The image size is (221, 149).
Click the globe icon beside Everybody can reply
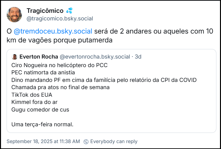pos(86,142)
